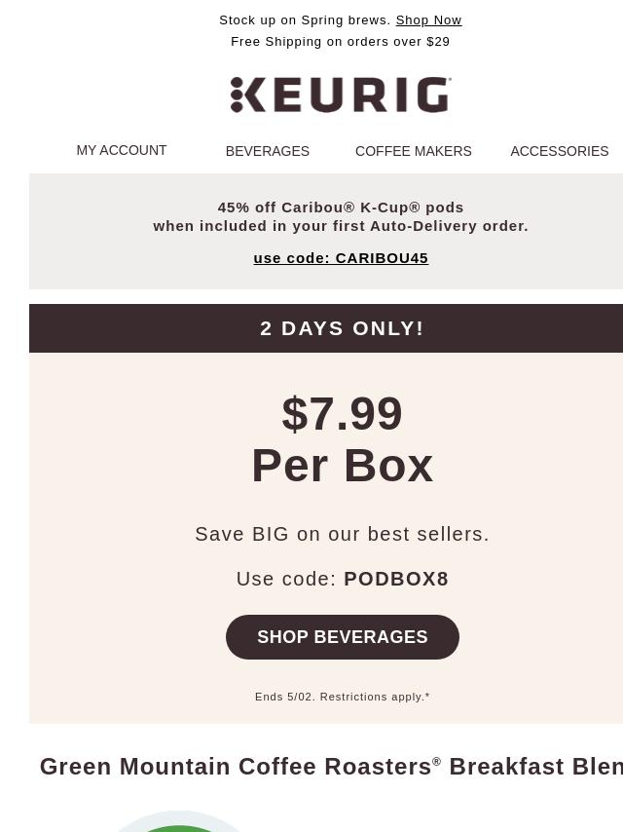The width and height of the screenshot is (623, 832).
Task: Click the Ends 5/02 Restrictions apply note
Action: click(x=342, y=697)
